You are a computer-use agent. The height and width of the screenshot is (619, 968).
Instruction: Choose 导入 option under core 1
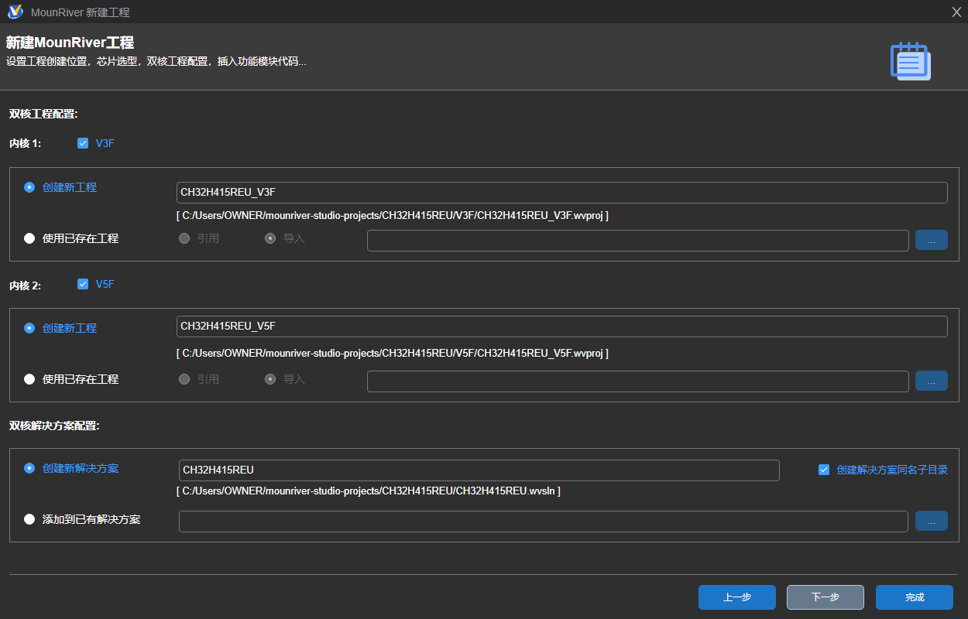coord(270,238)
